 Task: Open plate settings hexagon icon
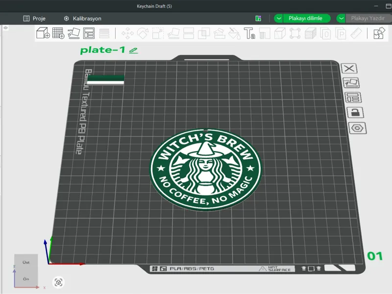tap(358, 128)
